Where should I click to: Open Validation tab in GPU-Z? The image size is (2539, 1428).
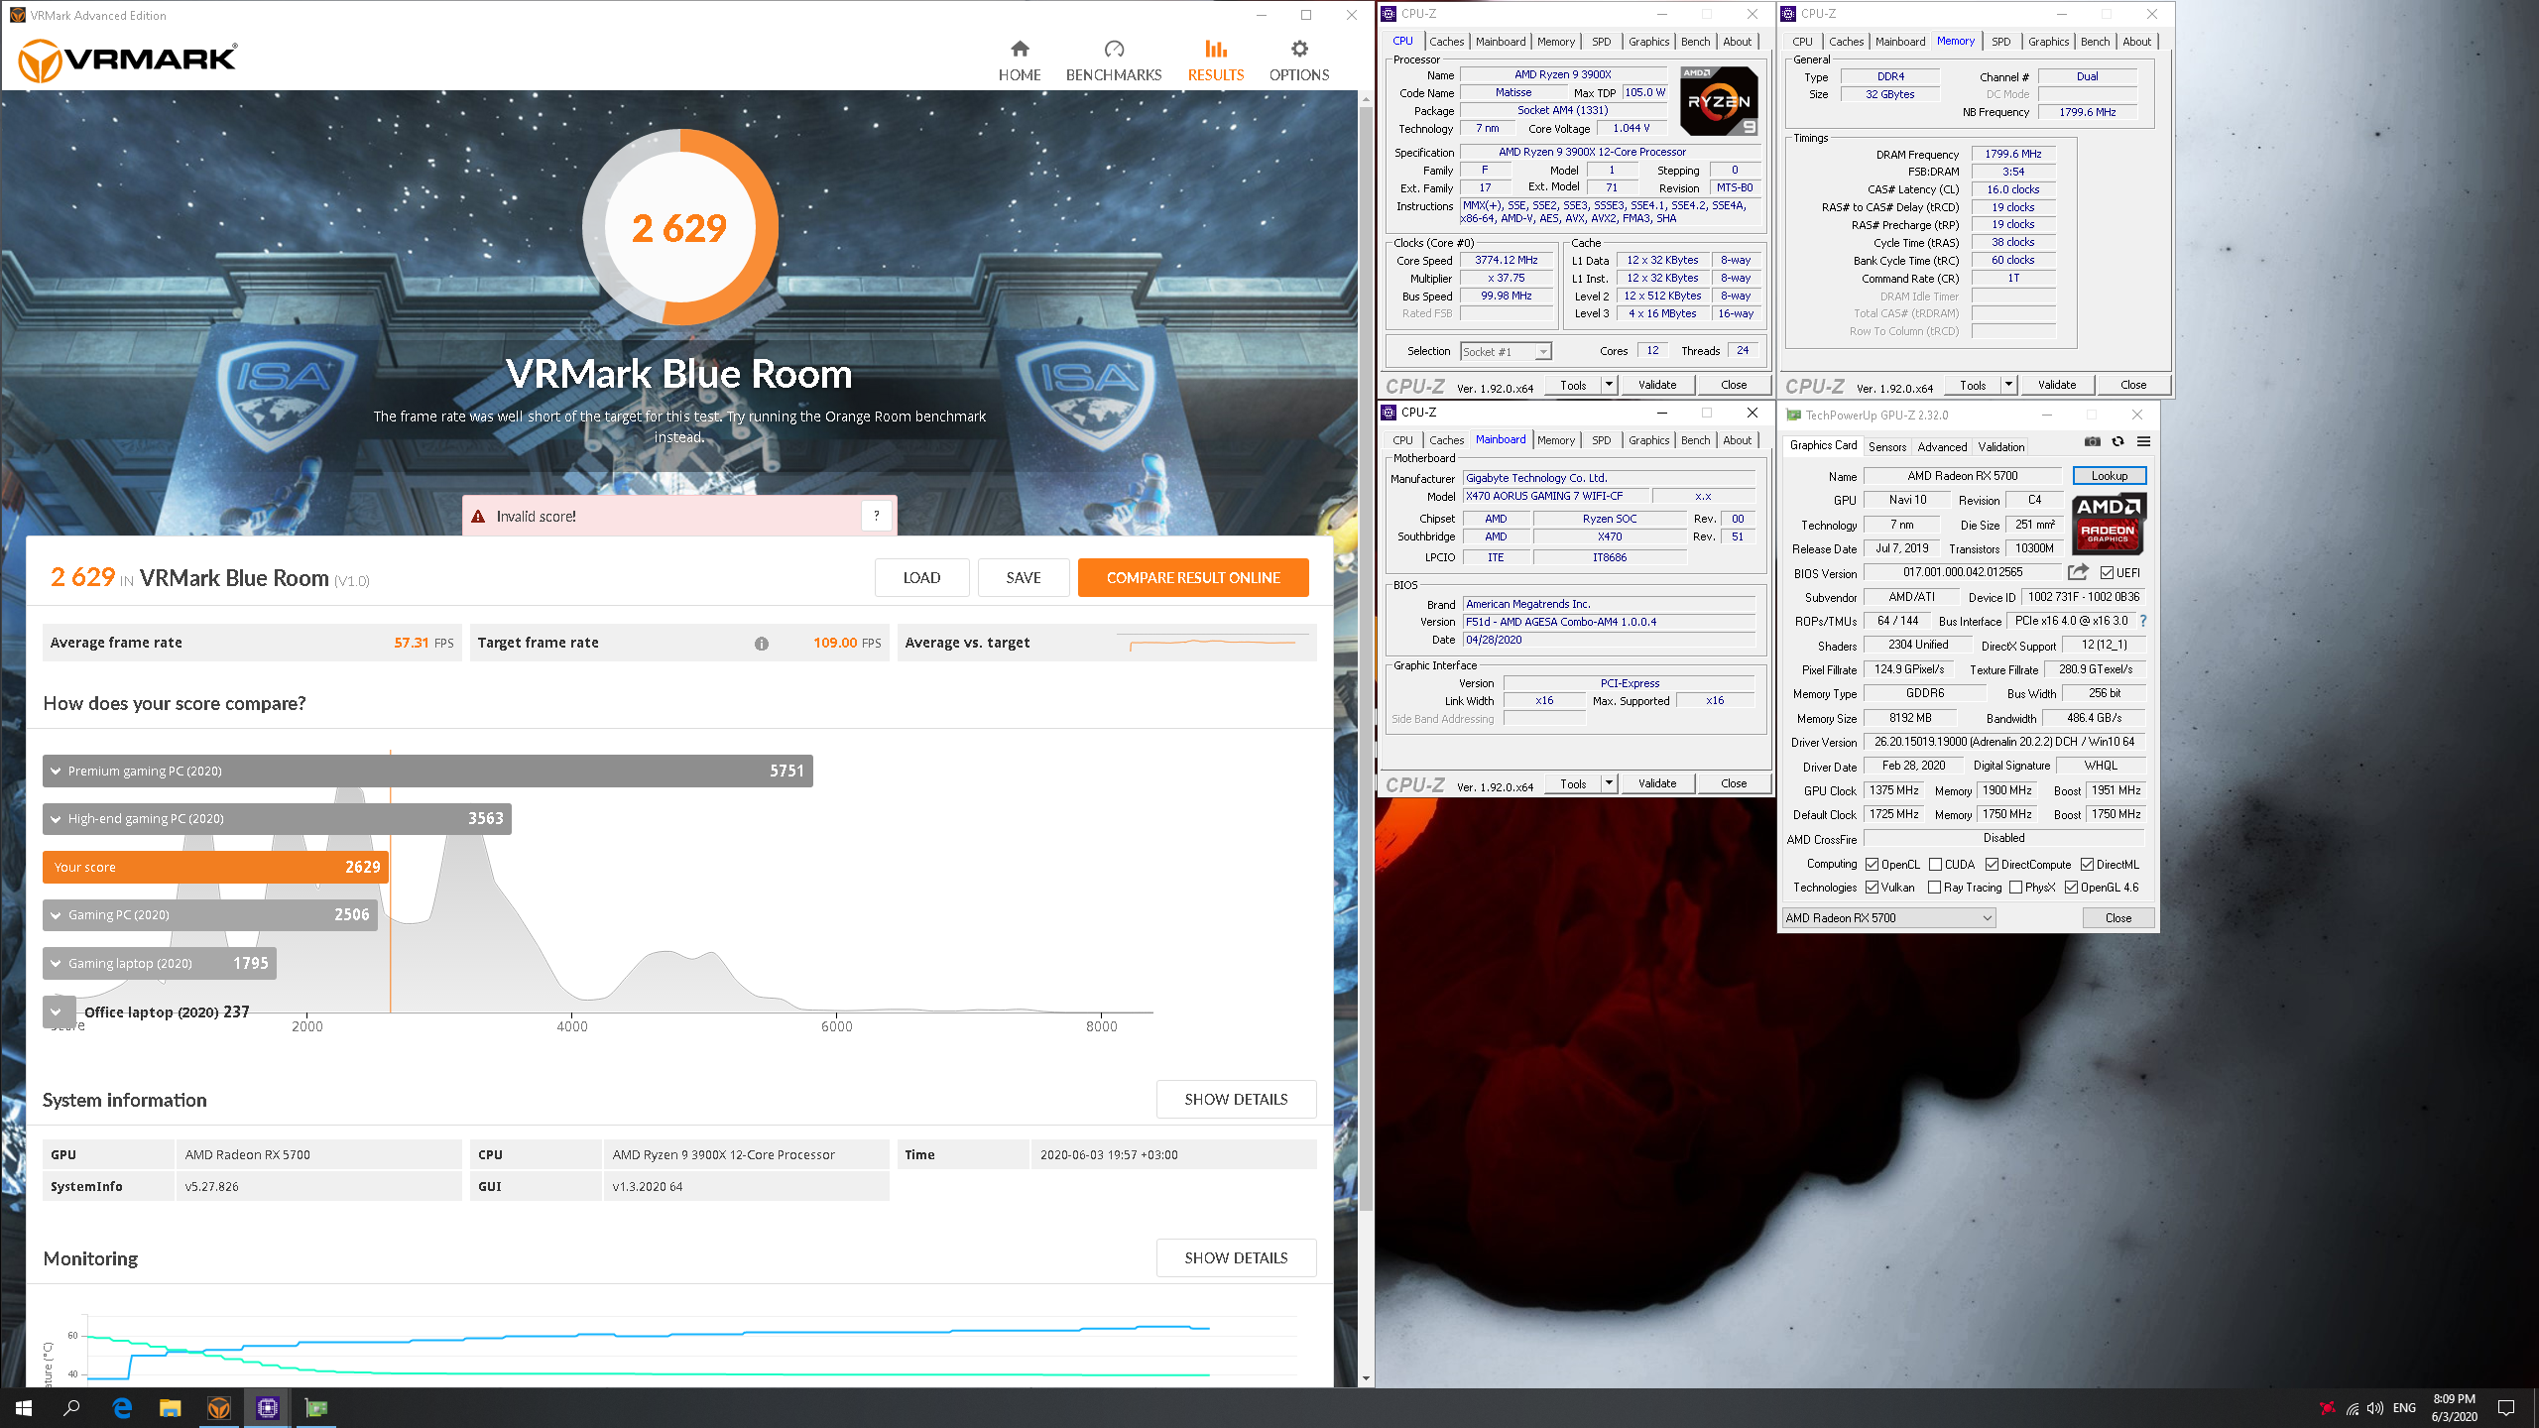pos(2000,446)
